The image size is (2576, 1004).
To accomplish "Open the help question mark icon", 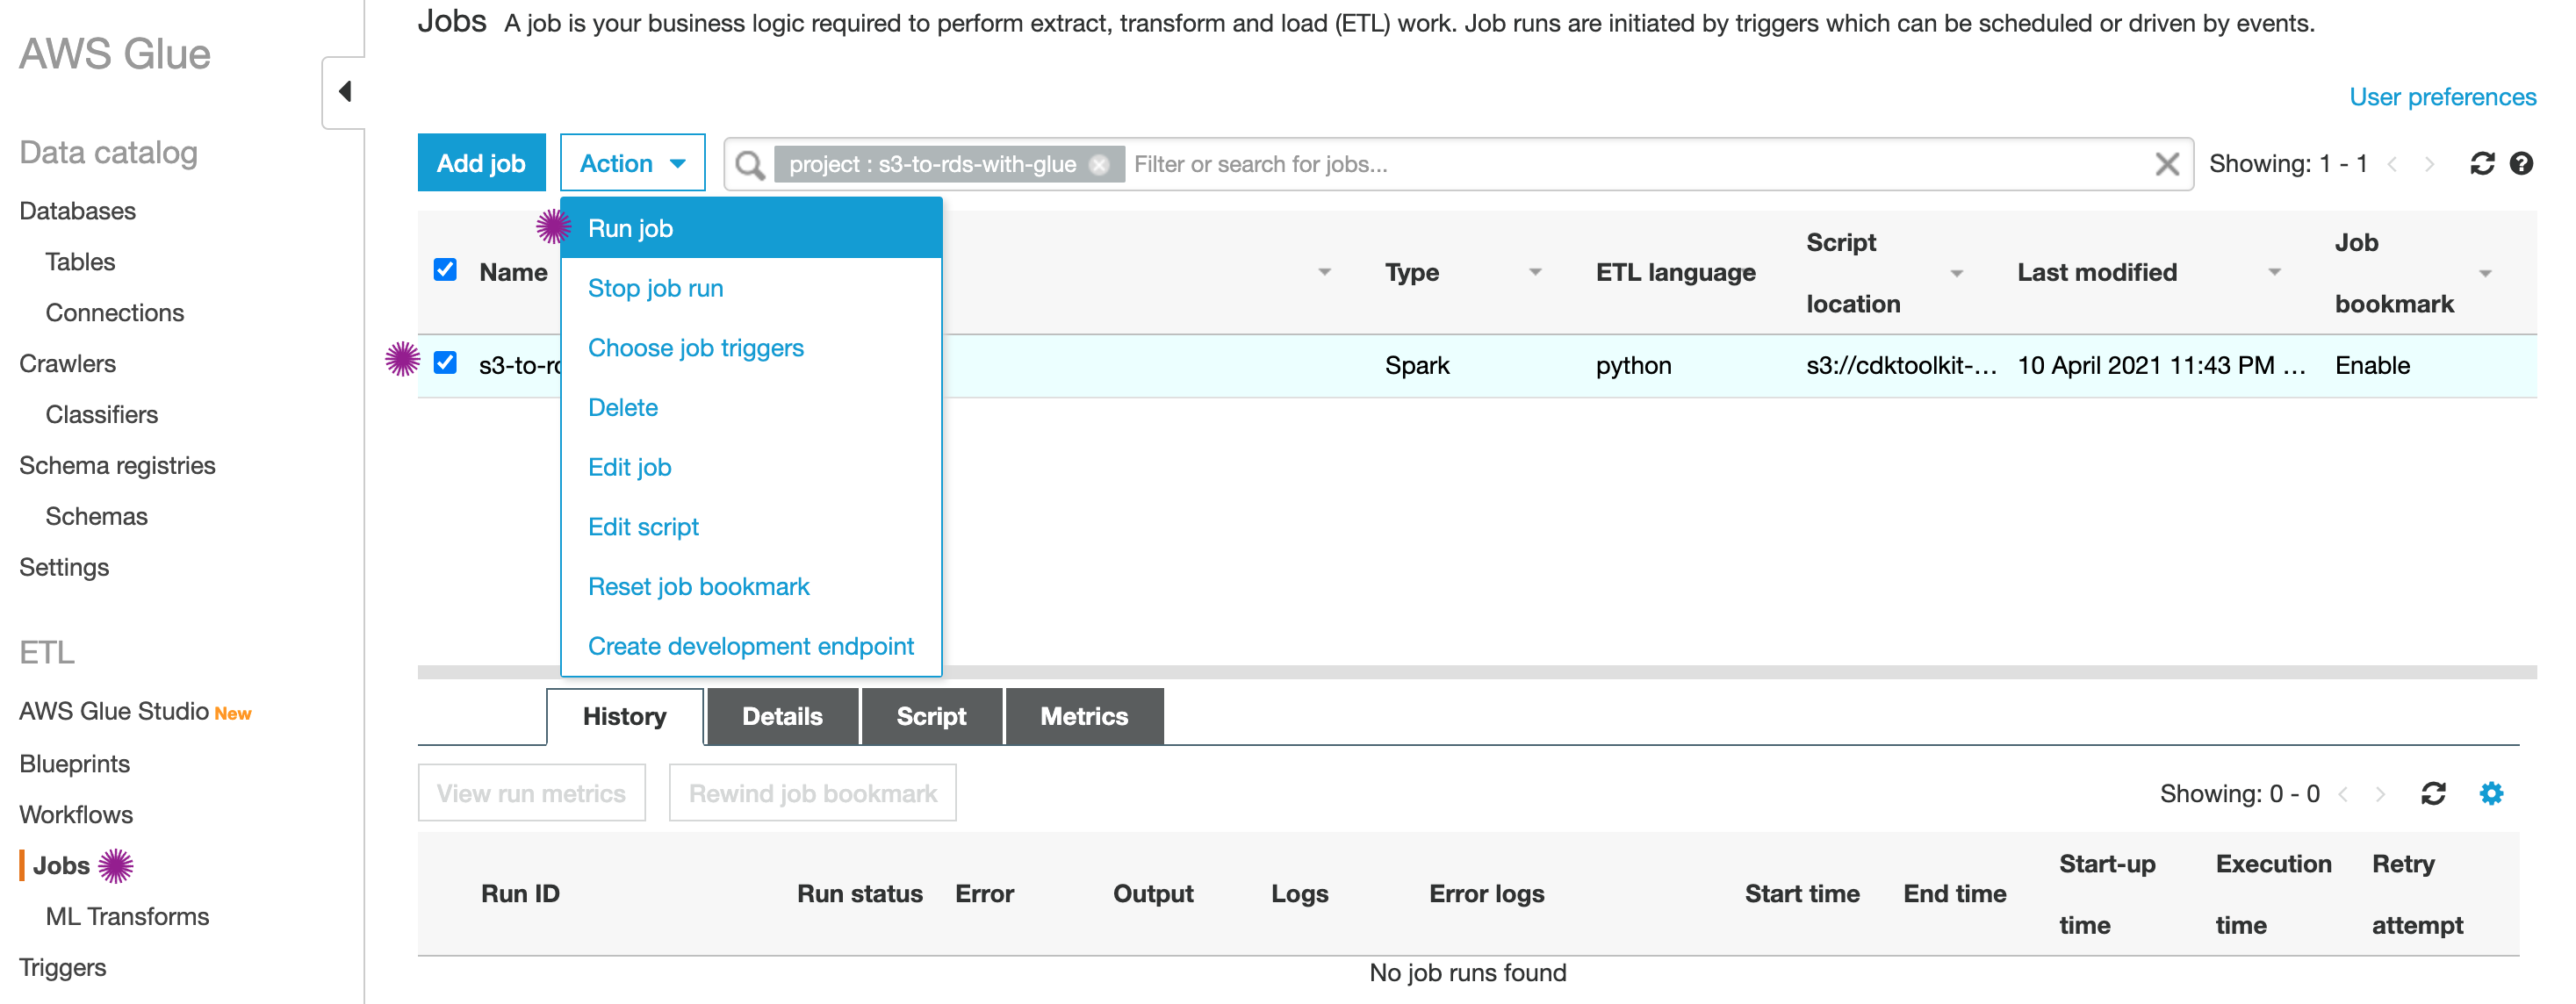I will tap(2521, 163).
